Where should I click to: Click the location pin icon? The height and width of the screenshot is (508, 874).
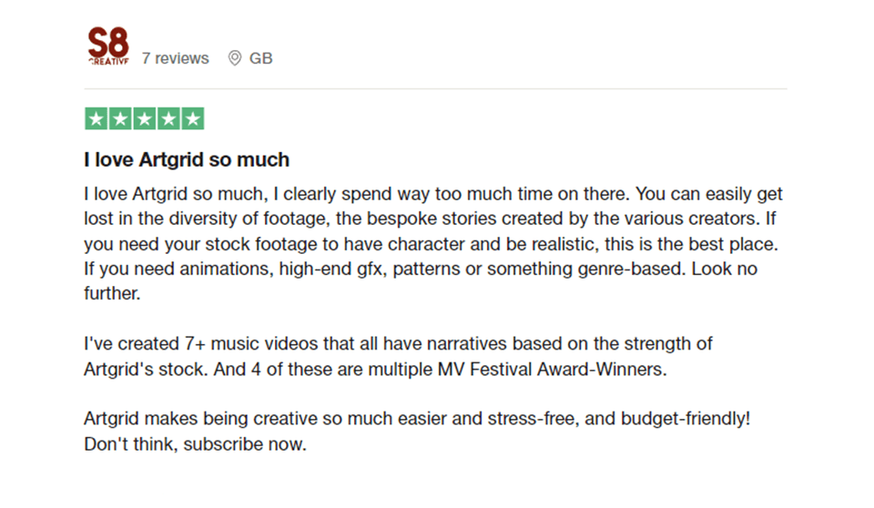tap(234, 58)
